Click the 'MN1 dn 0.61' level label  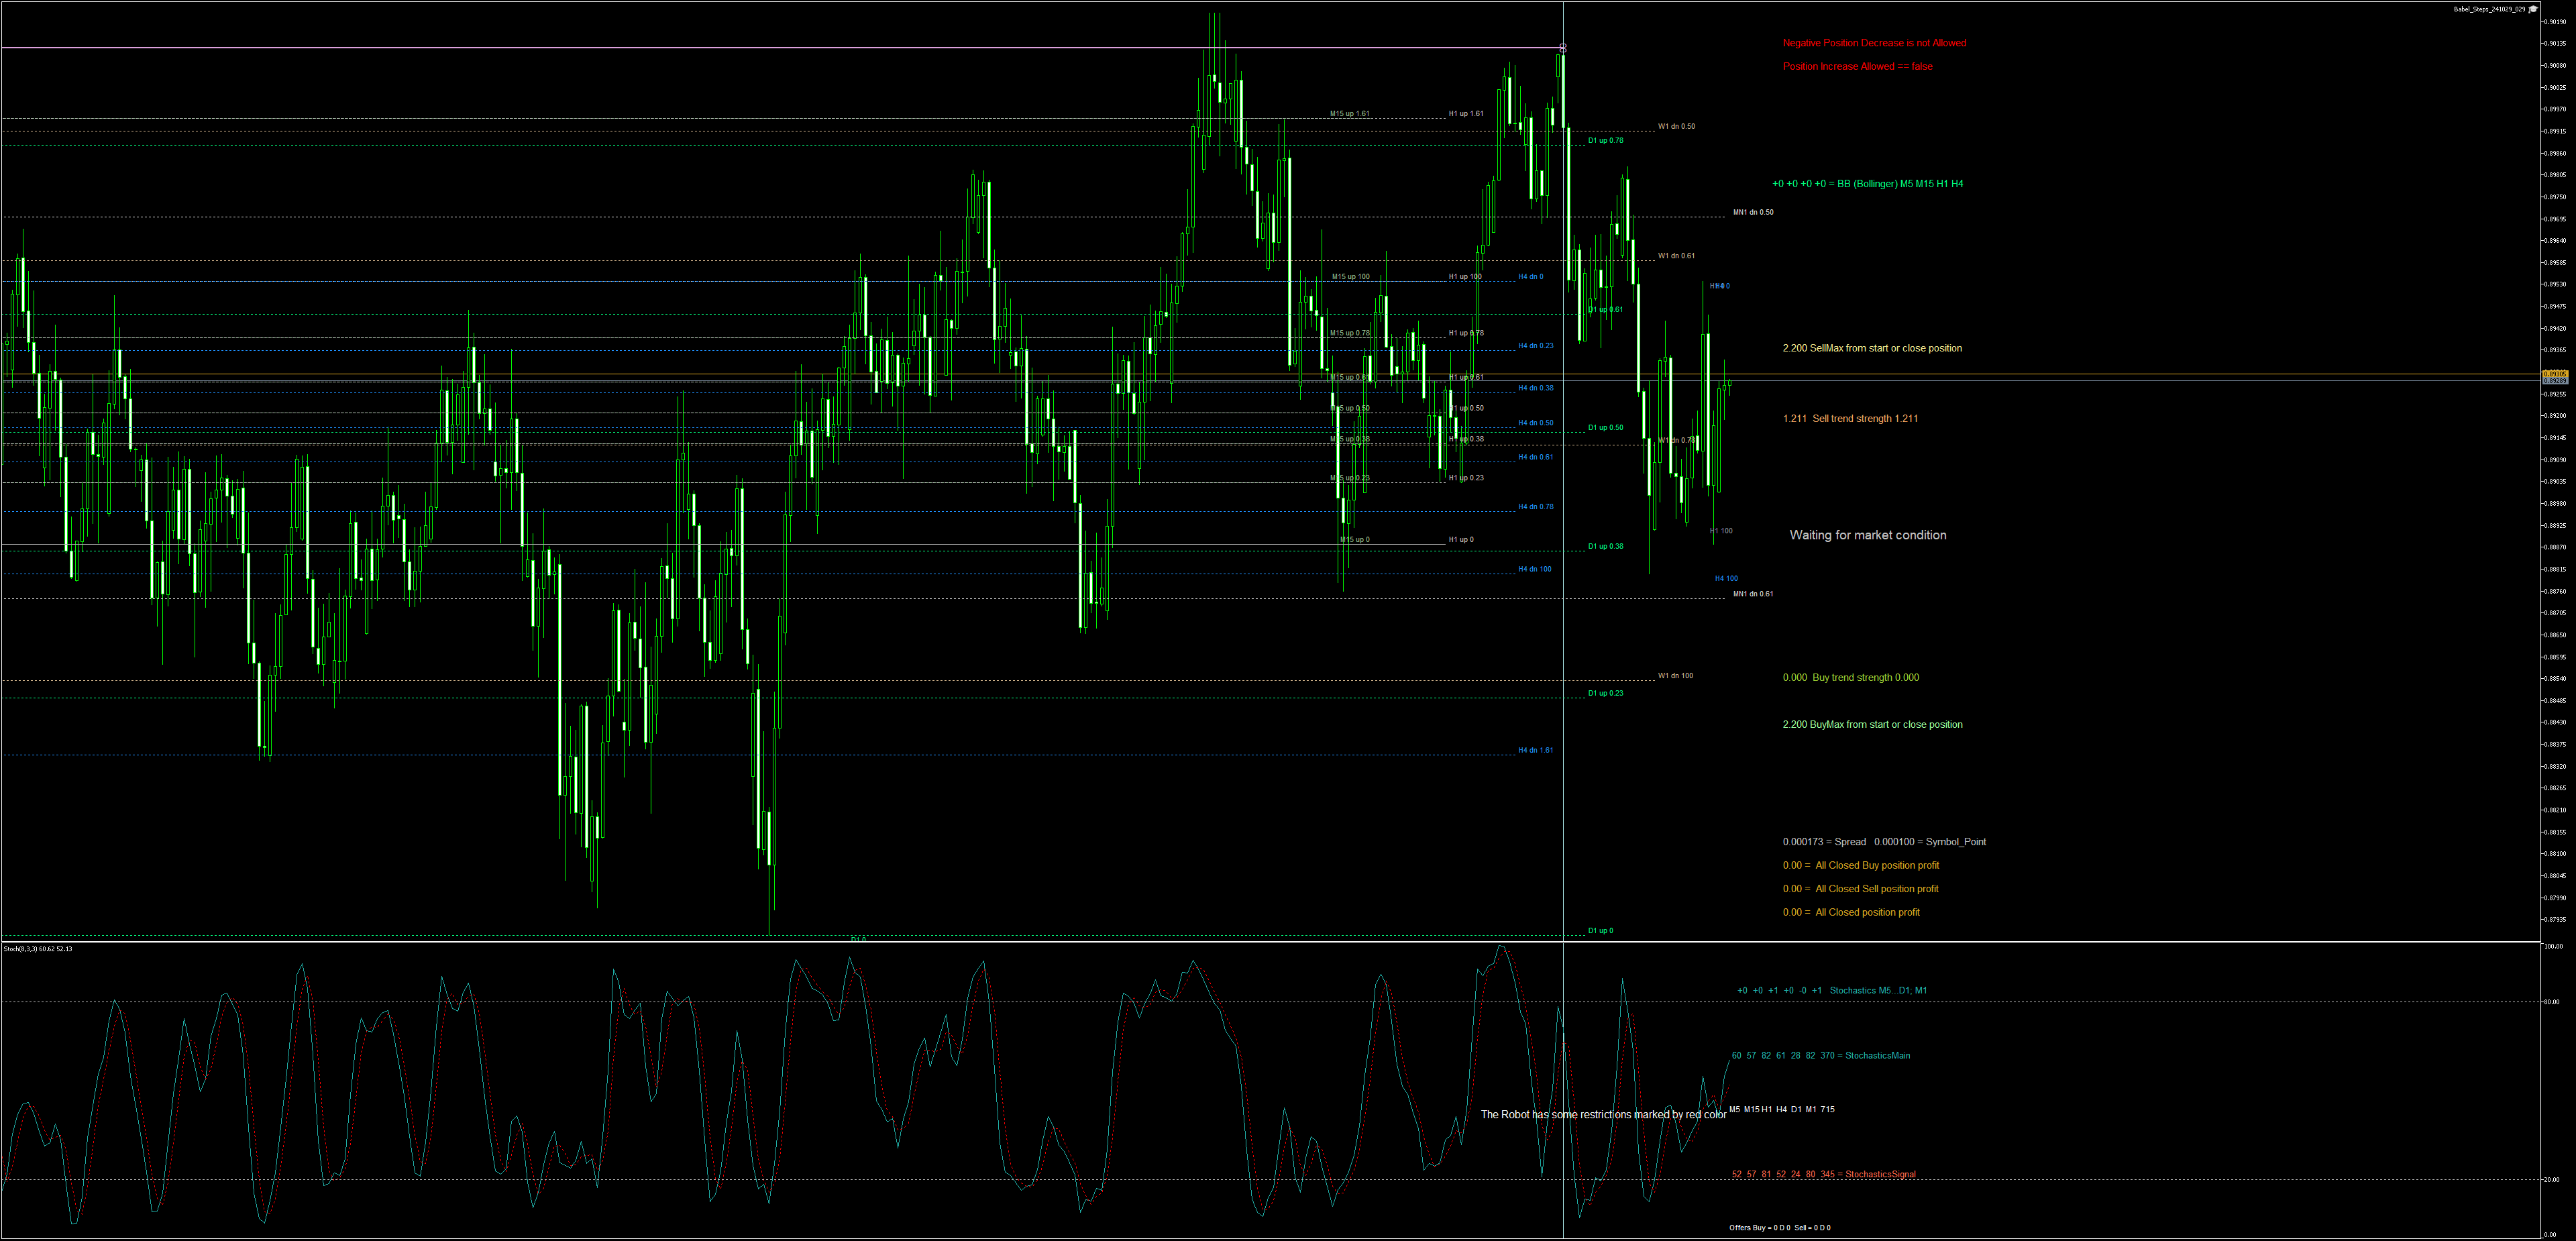[1753, 594]
